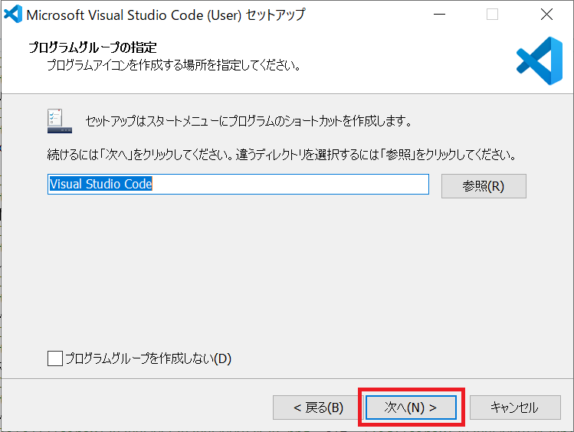
Task: Click the Microsoft Visual Studio Code (User) title text
Action: coord(166,15)
